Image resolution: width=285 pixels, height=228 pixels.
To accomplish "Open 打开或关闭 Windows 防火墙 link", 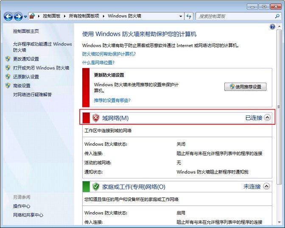I will tap(41, 68).
